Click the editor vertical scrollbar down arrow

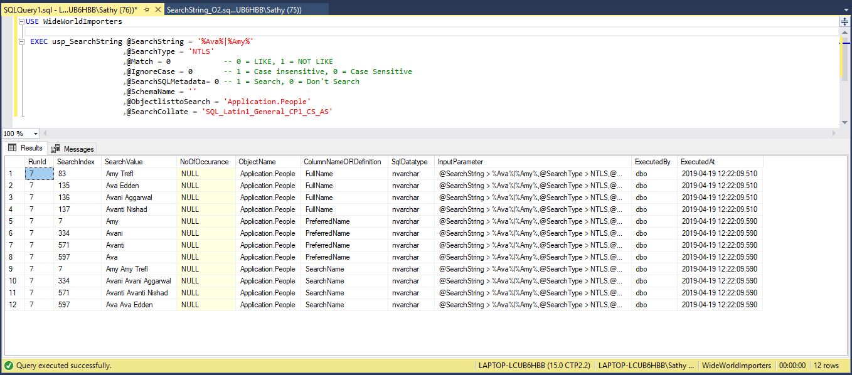click(844, 123)
